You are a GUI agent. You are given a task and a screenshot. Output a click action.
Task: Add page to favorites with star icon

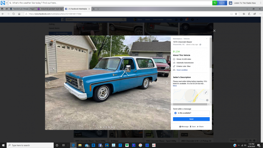236,14
